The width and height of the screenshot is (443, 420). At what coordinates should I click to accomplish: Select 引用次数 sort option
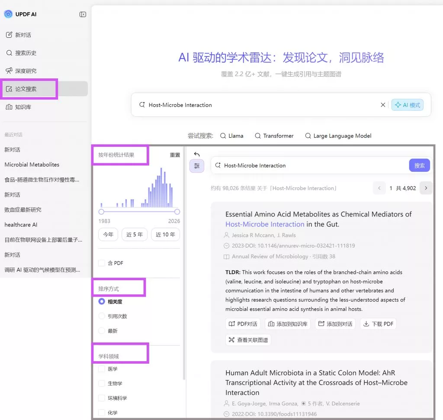(102, 316)
